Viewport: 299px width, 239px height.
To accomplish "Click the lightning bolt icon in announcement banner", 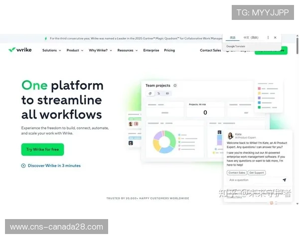I will [46, 38].
